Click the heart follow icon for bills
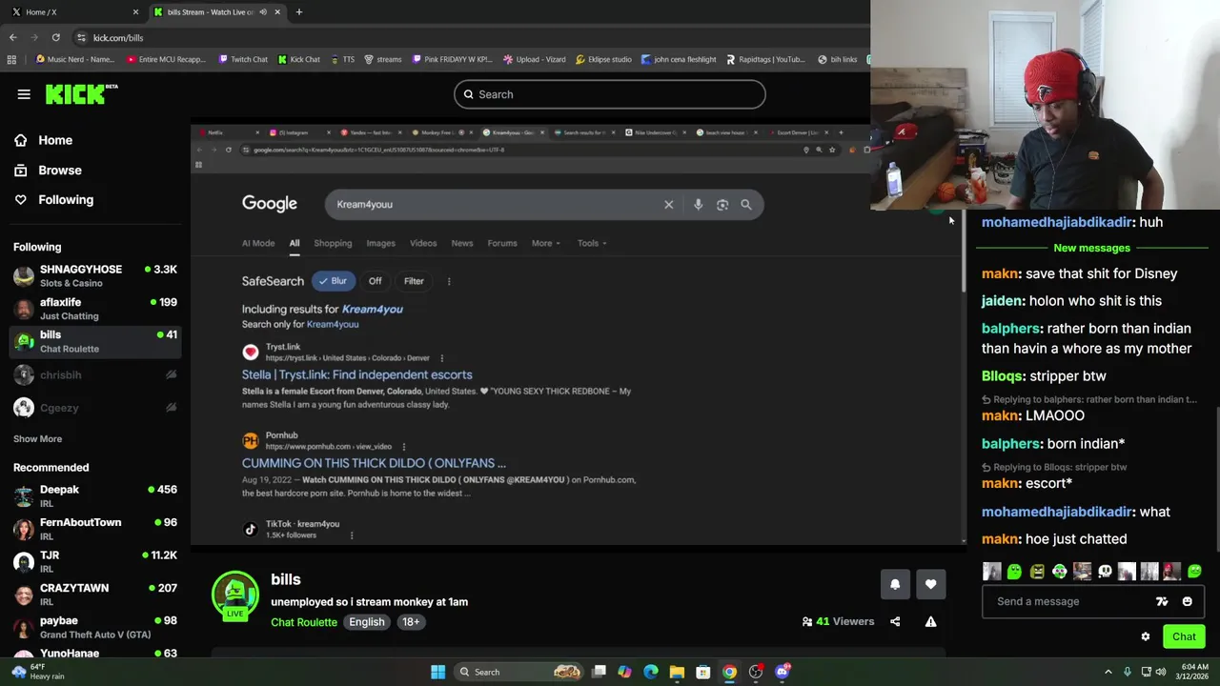This screenshot has width=1220, height=686. [931, 584]
